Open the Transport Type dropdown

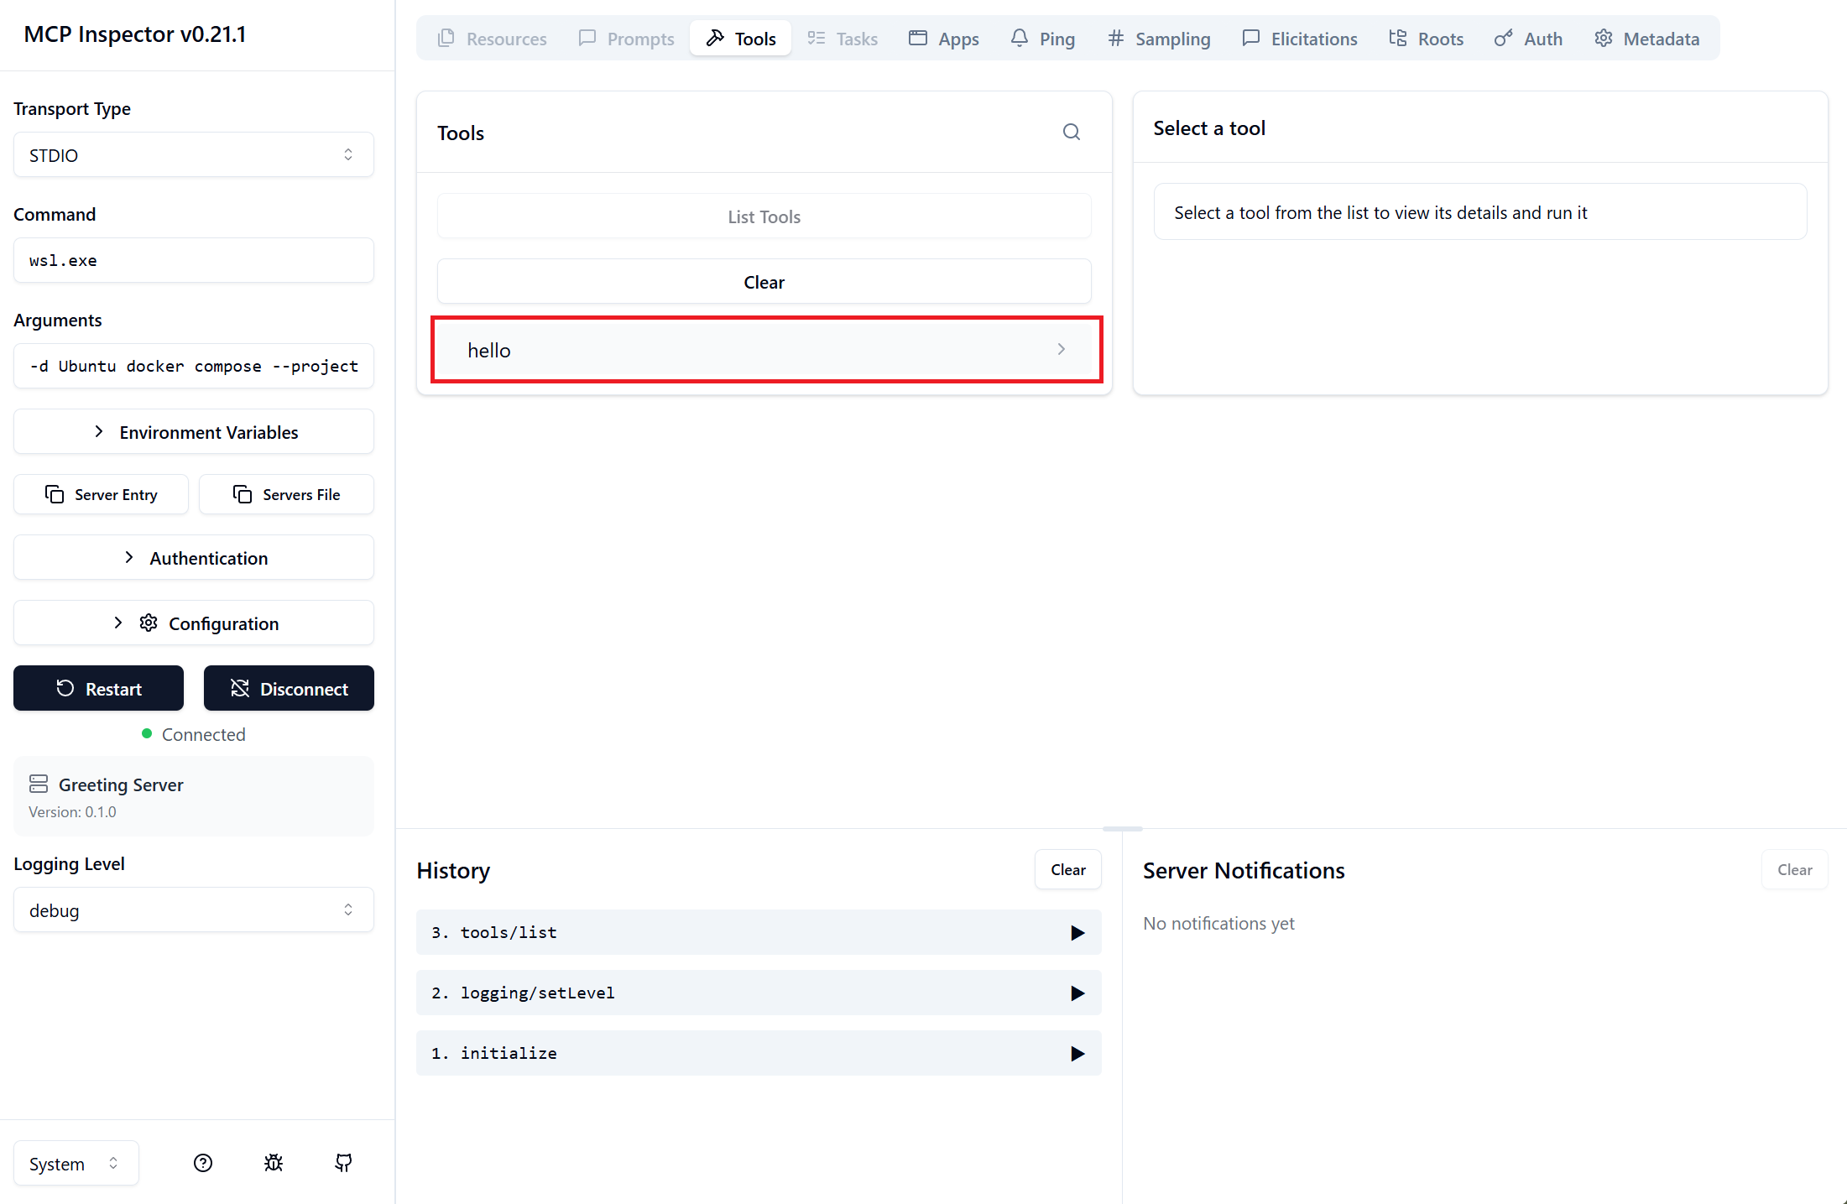point(194,155)
